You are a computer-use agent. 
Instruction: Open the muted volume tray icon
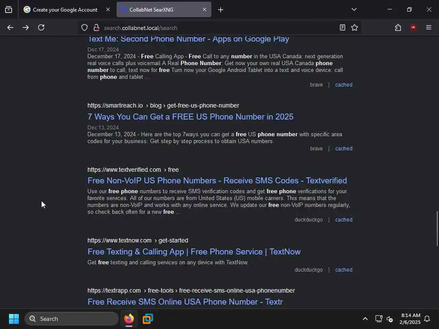390,319
